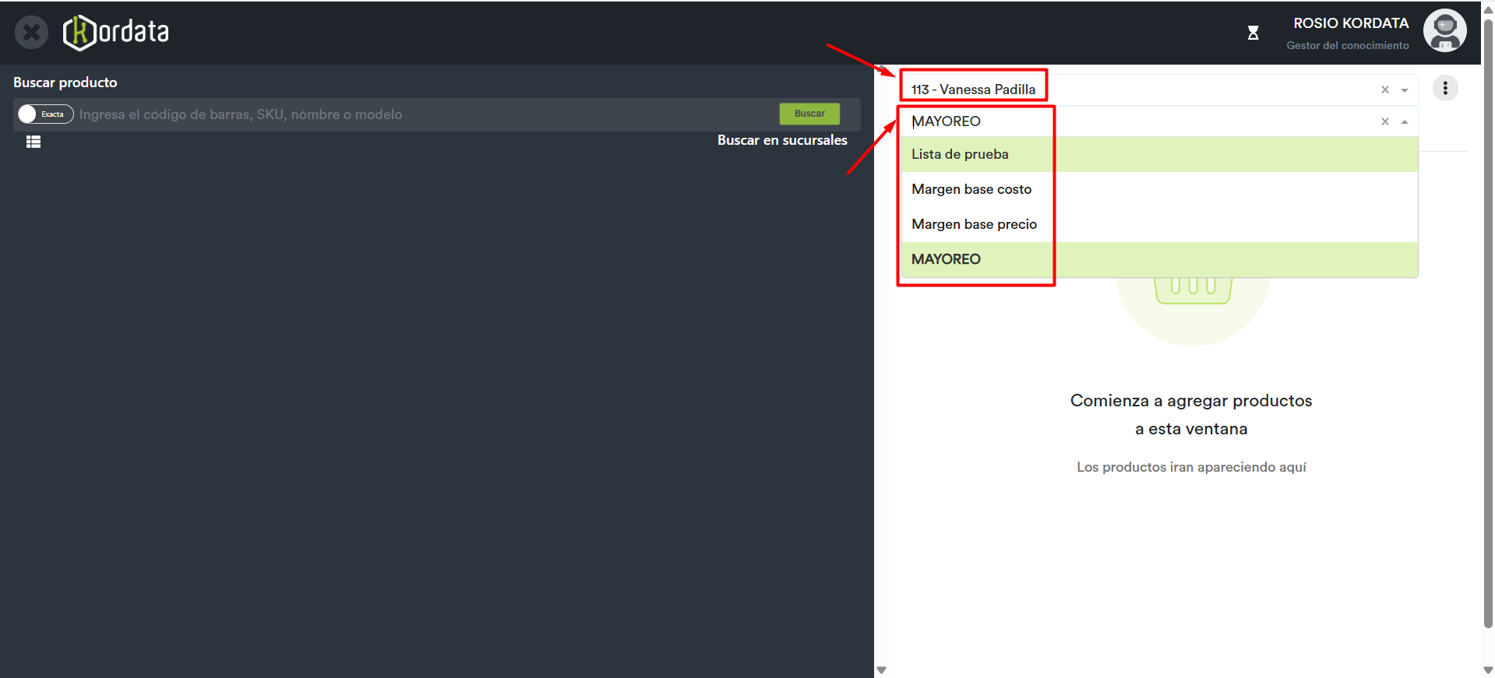This screenshot has width=1495, height=678.
Task: Click the hourglass icon in header
Action: 1253,33
